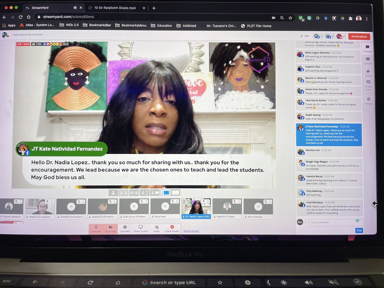Click the highlighted JT Kate Natividad Fernandez comment
This screenshot has height=288, width=384.
329,135
